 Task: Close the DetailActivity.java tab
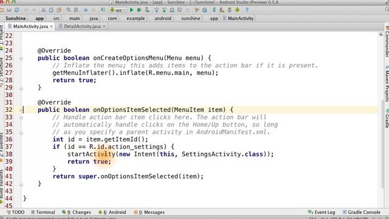click(x=104, y=26)
